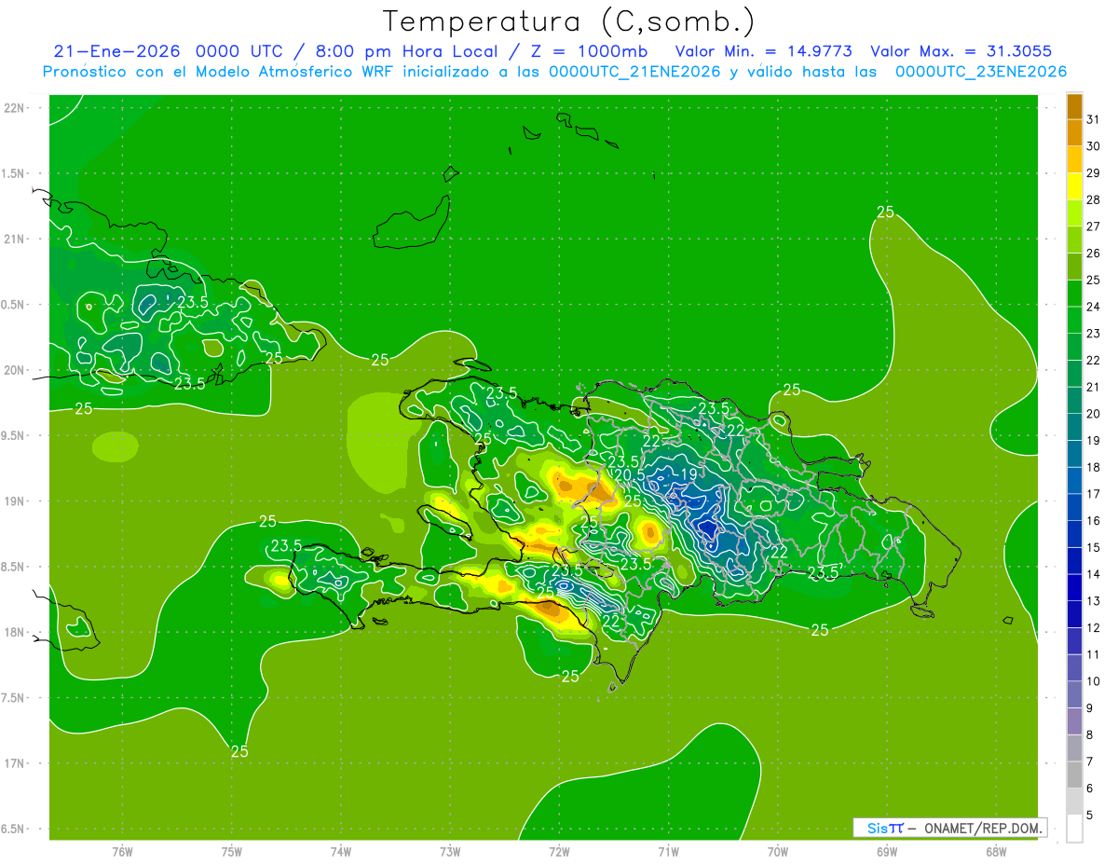Click the color bar segment between 21 and 22
The height and width of the screenshot is (864, 1118).
(1074, 374)
